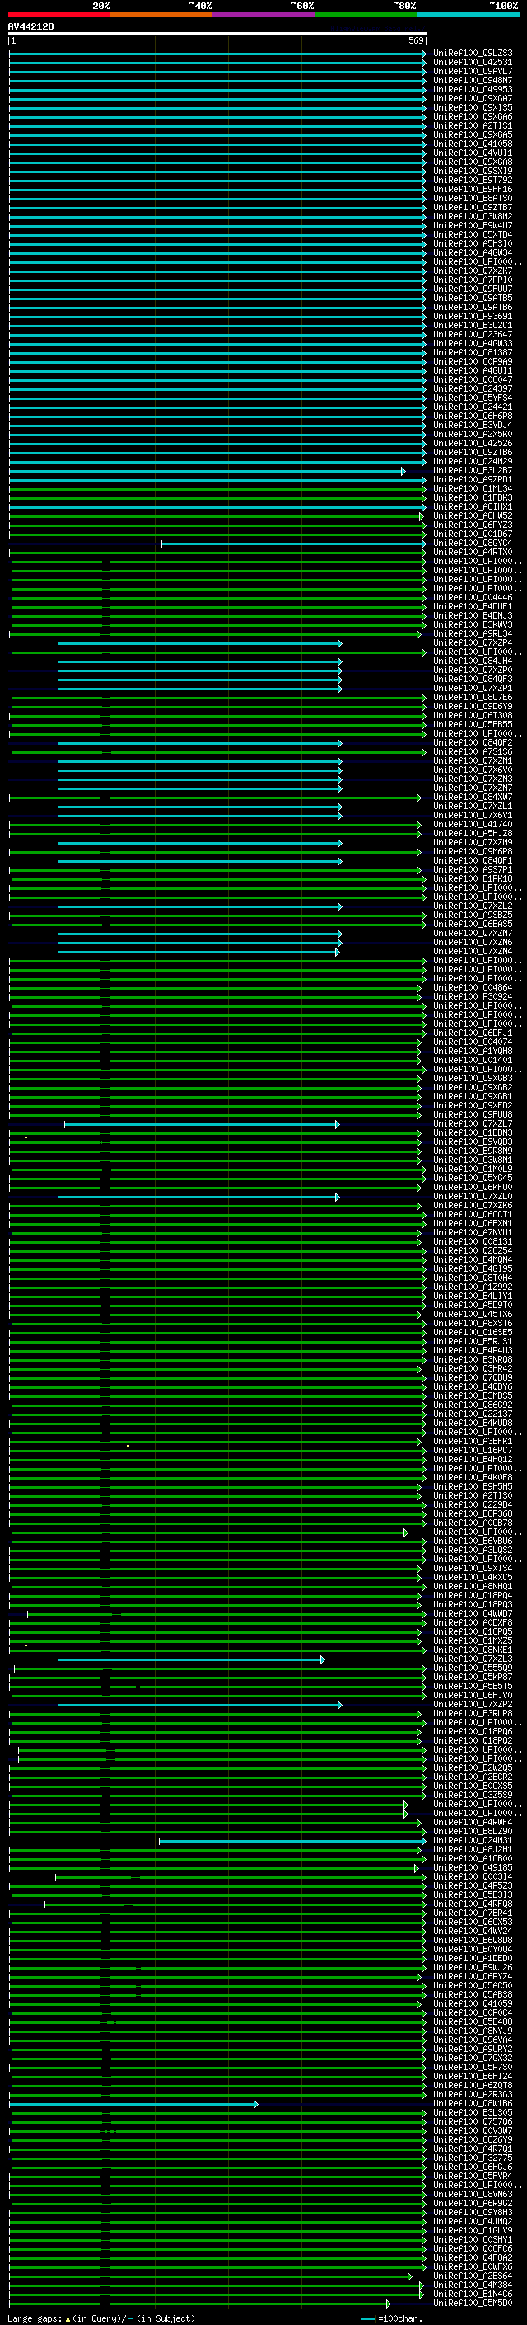Open hit UniRef100_B4DUF1
Viewport: 527px width, 2325px height.
[473, 606]
